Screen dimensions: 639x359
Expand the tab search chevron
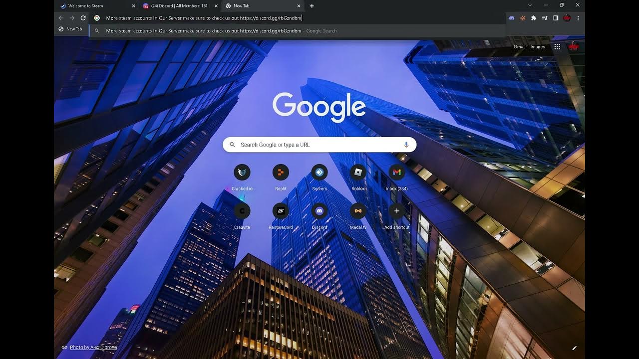coord(530,5)
